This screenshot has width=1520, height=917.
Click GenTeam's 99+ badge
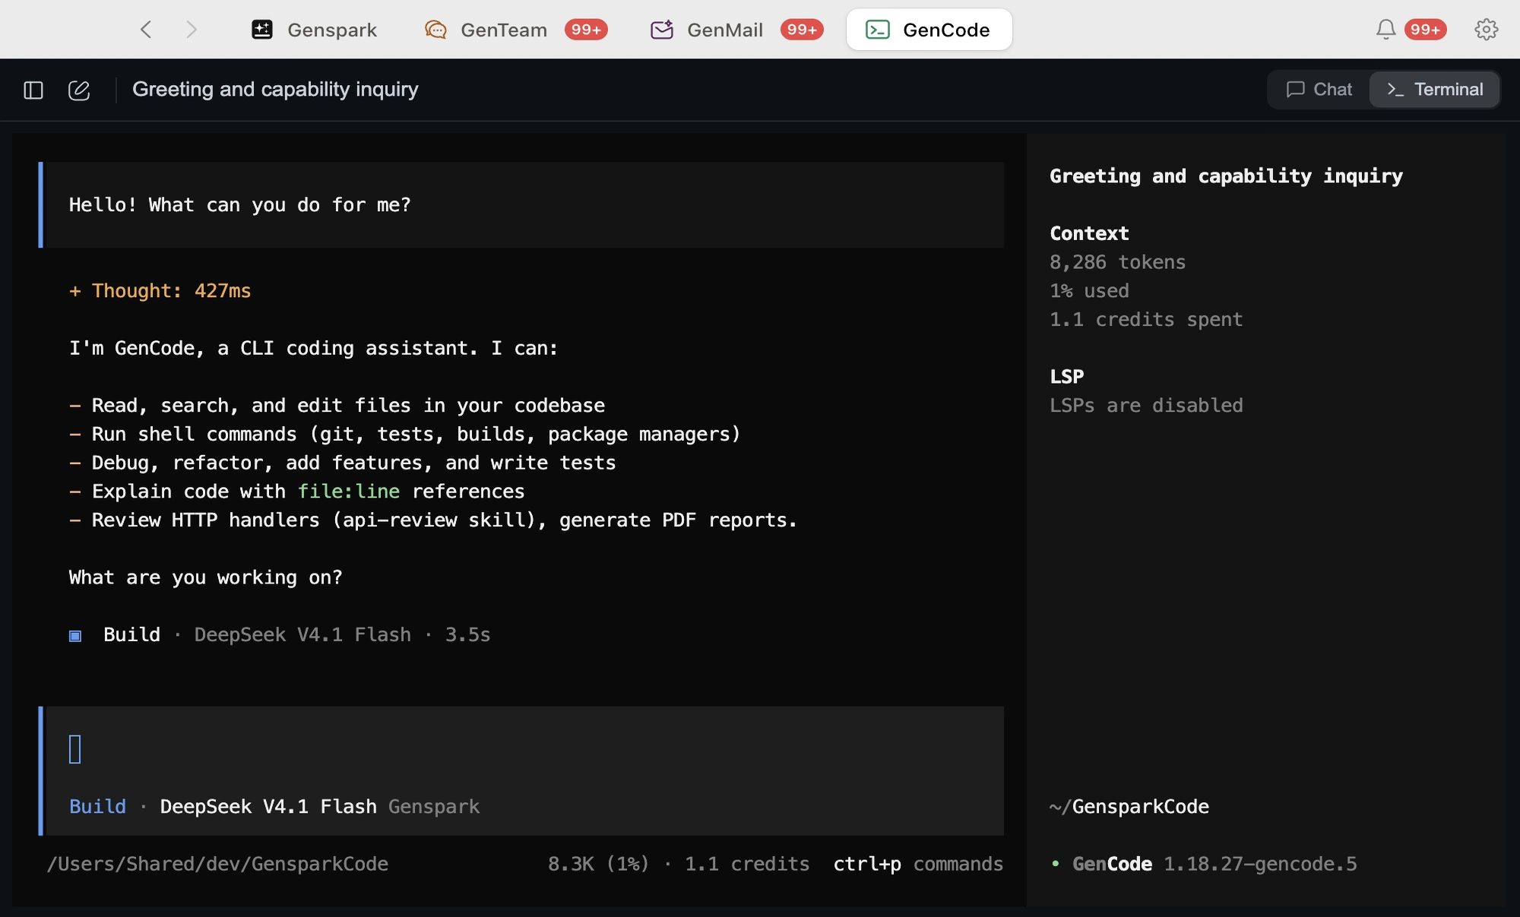tap(586, 30)
